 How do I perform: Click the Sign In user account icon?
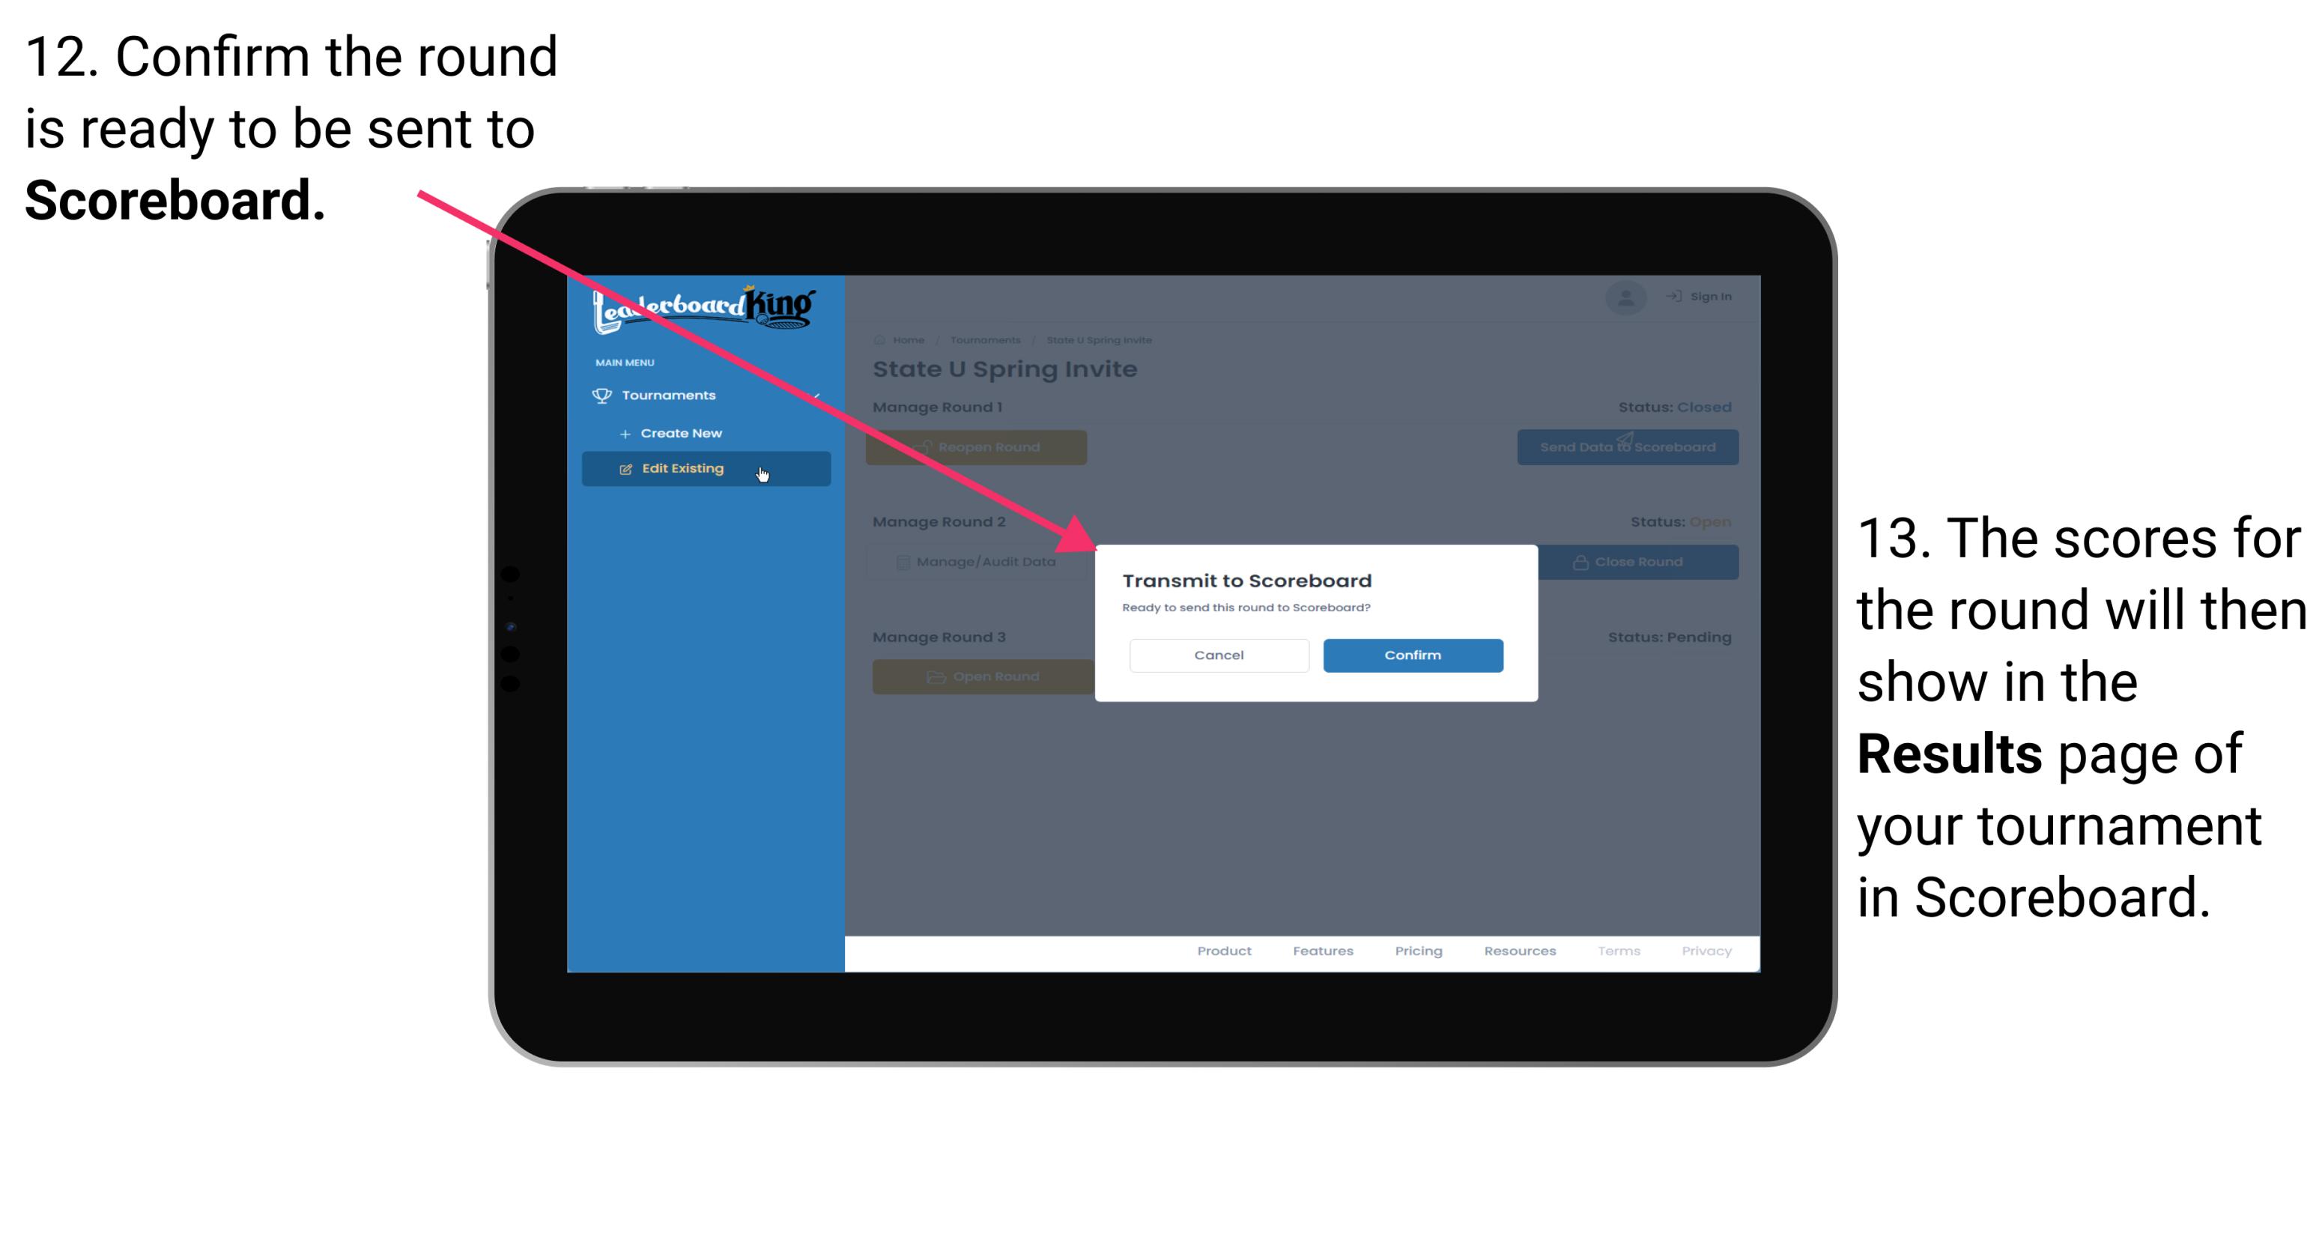pyautogui.click(x=1625, y=298)
